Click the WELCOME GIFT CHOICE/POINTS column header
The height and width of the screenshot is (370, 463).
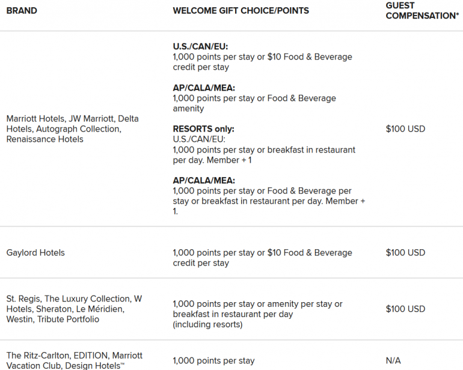(241, 11)
